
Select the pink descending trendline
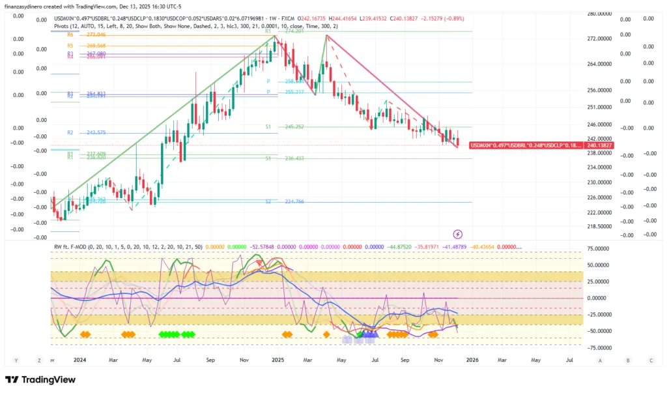coord(391,91)
